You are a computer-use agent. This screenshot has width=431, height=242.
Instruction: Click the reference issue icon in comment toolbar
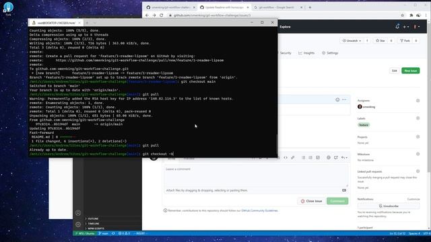[x=336, y=158]
